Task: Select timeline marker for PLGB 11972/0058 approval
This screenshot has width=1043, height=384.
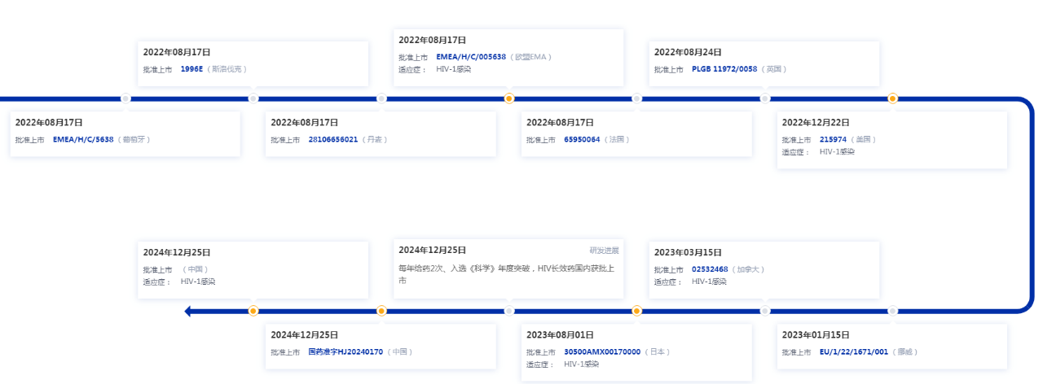Action: [765, 98]
